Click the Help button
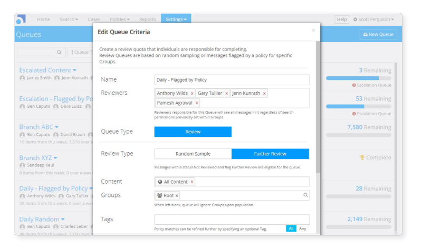The width and height of the screenshot is (422, 250). (x=342, y=19)
